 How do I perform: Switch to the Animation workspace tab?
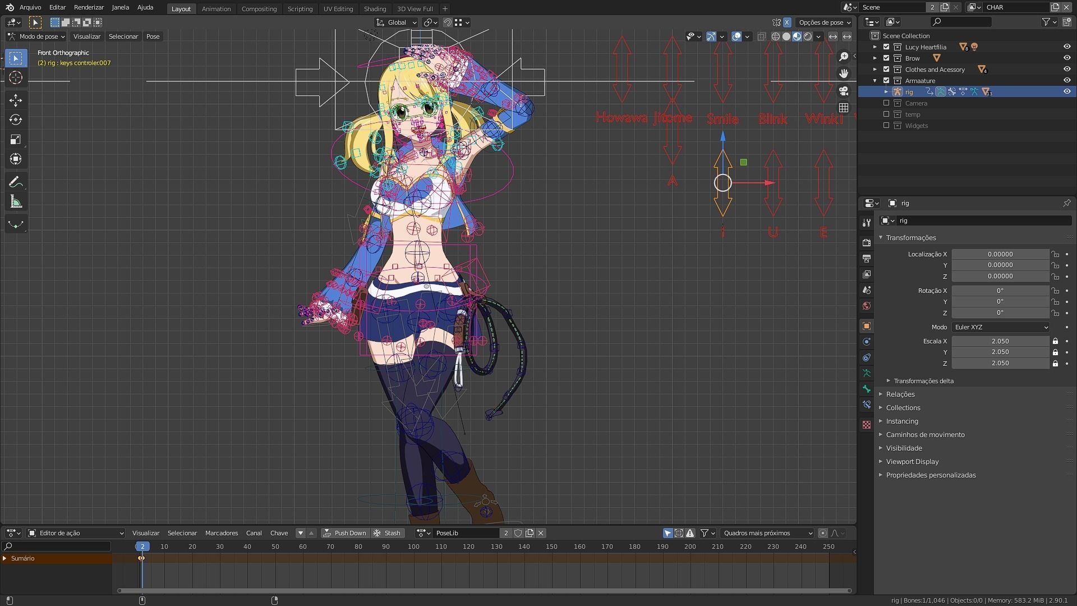(216, 8)
